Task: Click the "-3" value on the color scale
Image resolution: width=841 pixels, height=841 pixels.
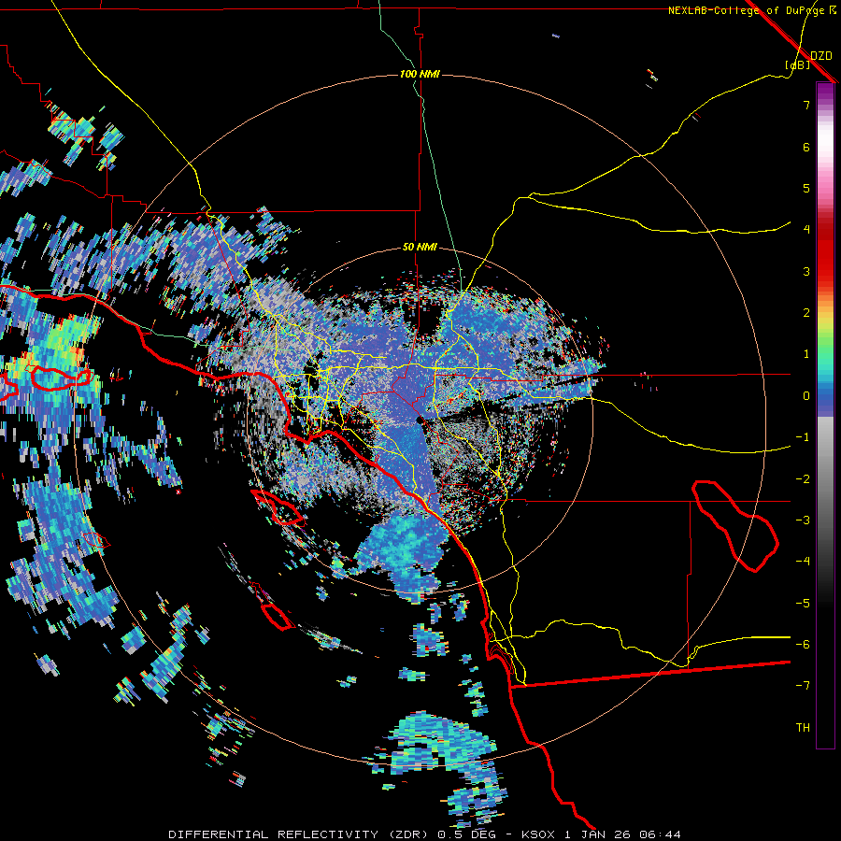Action: tap(803, 520)
